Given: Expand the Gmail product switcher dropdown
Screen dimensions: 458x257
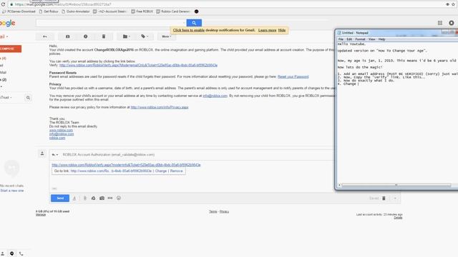Looking at the screenshot, I should (4, 36).
